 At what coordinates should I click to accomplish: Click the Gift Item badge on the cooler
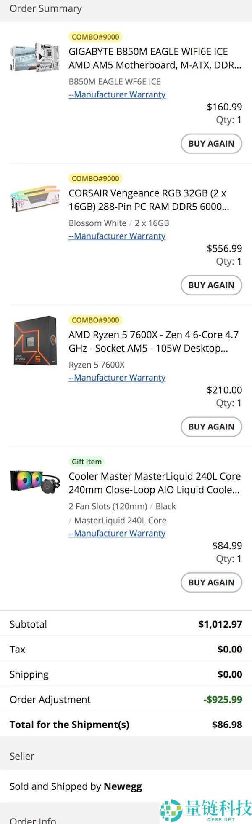click(x=87, y=462)
